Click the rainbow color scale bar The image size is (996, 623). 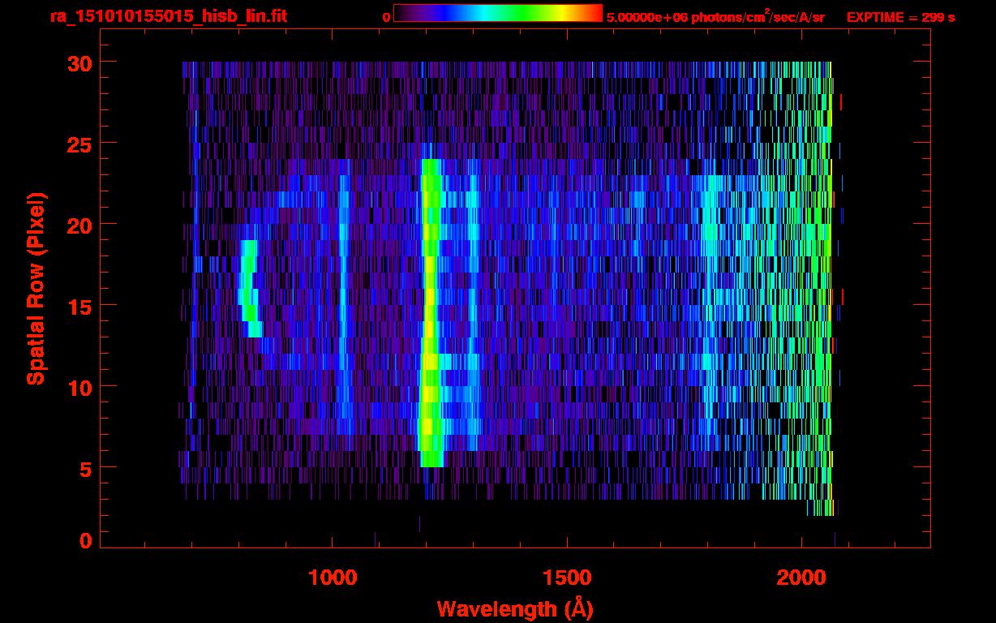click(x=498, y=14)
